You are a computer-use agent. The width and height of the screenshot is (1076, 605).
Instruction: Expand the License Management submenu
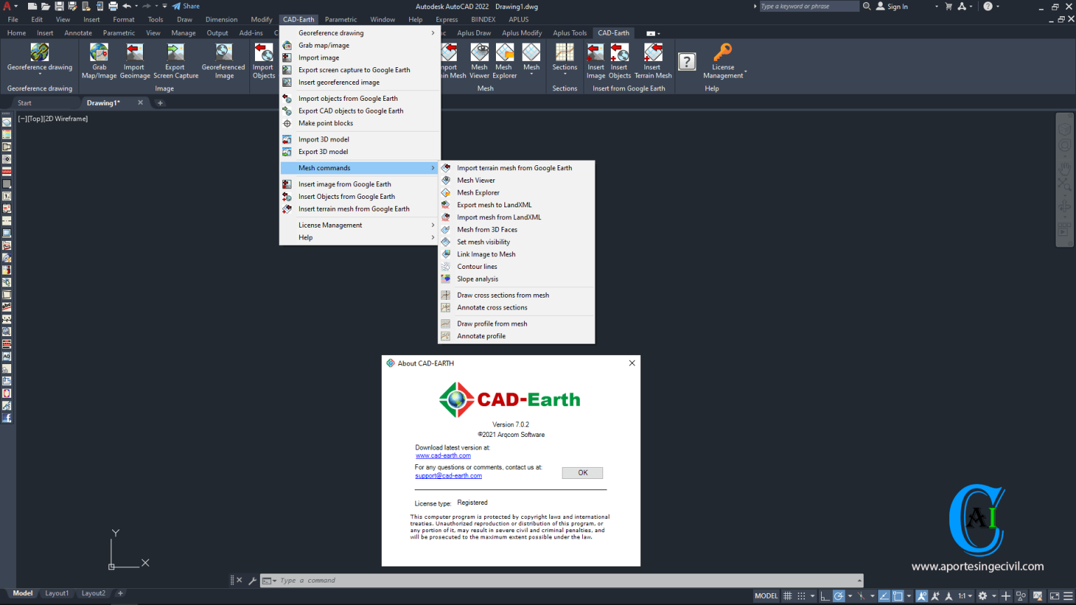click(330, 225)
